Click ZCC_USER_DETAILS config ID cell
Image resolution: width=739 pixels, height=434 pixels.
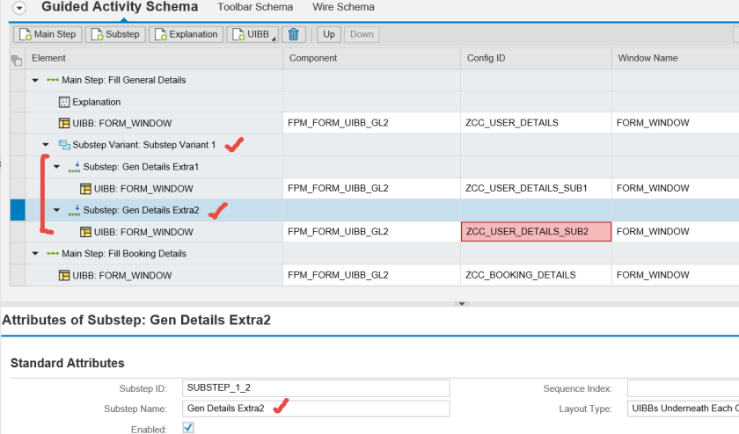pos(536,123)
